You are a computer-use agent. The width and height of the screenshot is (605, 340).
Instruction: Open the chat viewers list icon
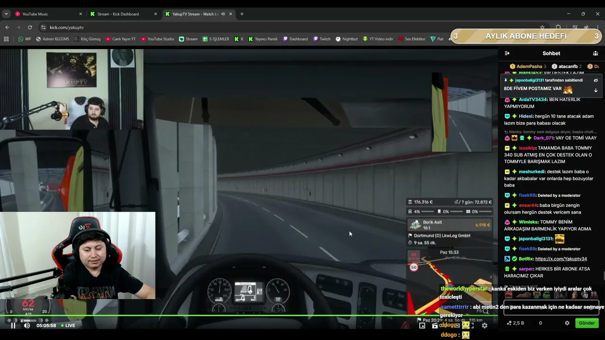pos(596,53)
